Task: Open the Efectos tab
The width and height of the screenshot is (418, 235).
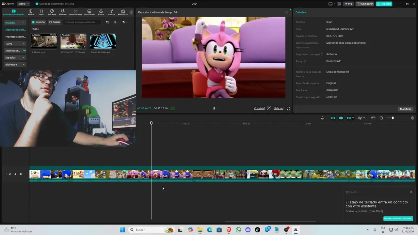Action: click(63, 12)
